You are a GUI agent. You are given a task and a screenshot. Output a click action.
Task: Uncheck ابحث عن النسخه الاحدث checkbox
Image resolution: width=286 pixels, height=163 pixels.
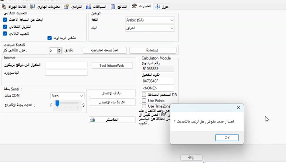click(5, 20)
